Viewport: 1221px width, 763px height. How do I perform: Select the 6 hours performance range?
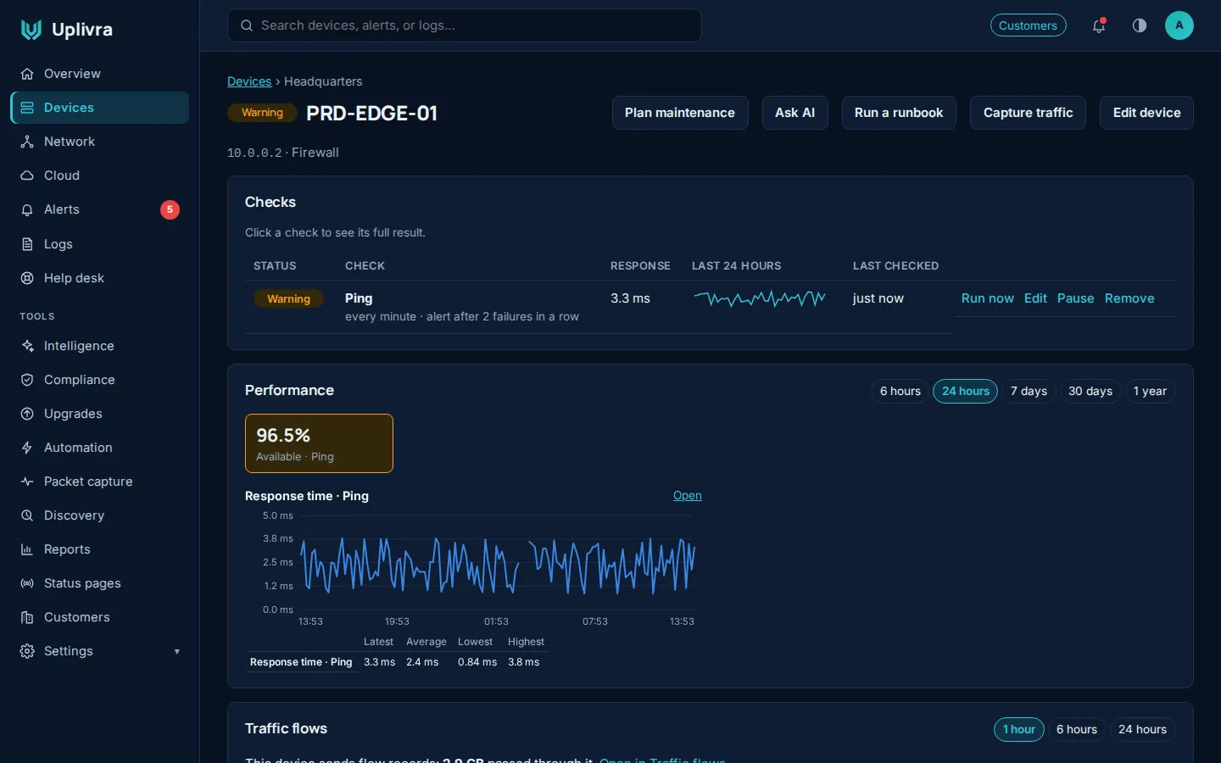click(900, 391)
